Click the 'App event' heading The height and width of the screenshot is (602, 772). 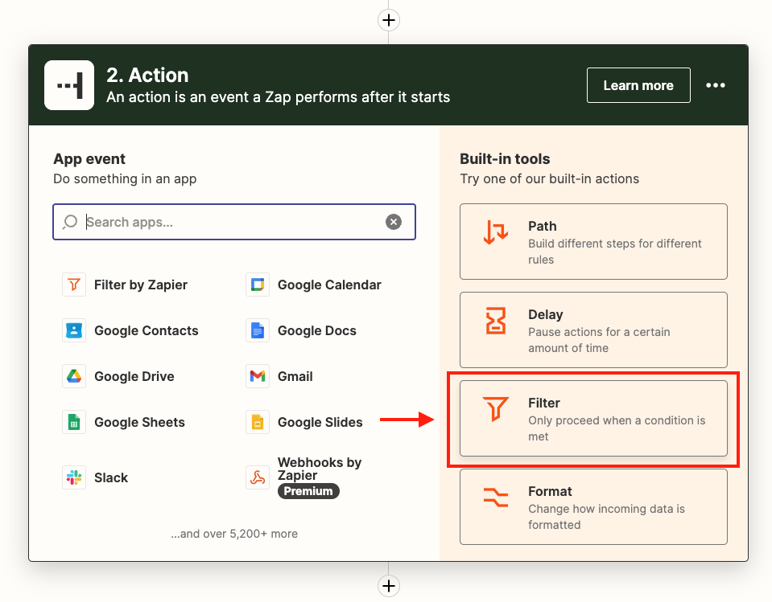pyautogui.click(x=89, y=158)
